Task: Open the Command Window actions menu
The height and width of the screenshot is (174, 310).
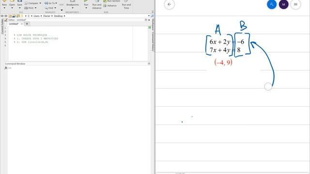Action: click(149, 64)
